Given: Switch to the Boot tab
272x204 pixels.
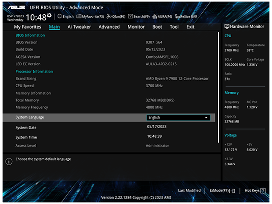Looking at the screenshot, I should point(157,27).
